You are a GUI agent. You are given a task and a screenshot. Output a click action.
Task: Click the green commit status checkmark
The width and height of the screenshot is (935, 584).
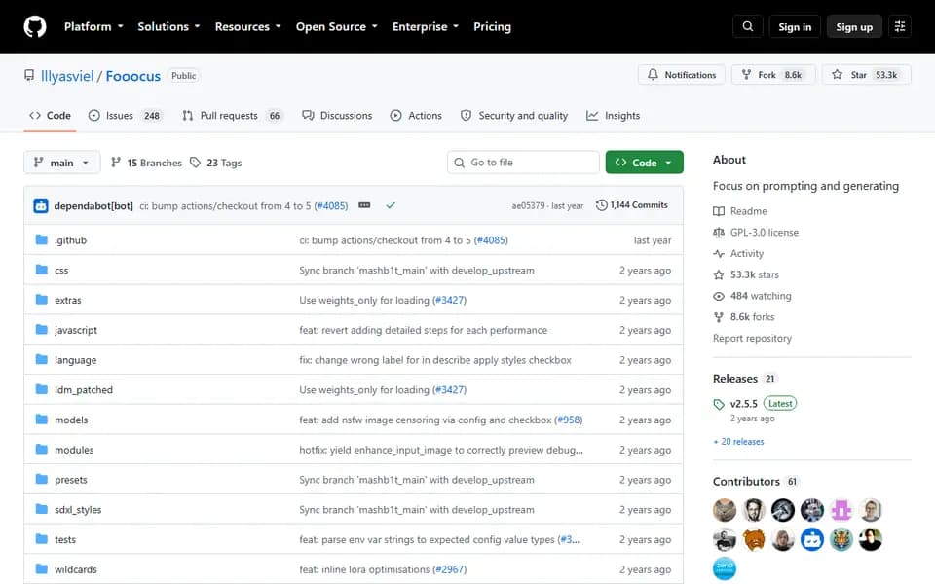391,205
